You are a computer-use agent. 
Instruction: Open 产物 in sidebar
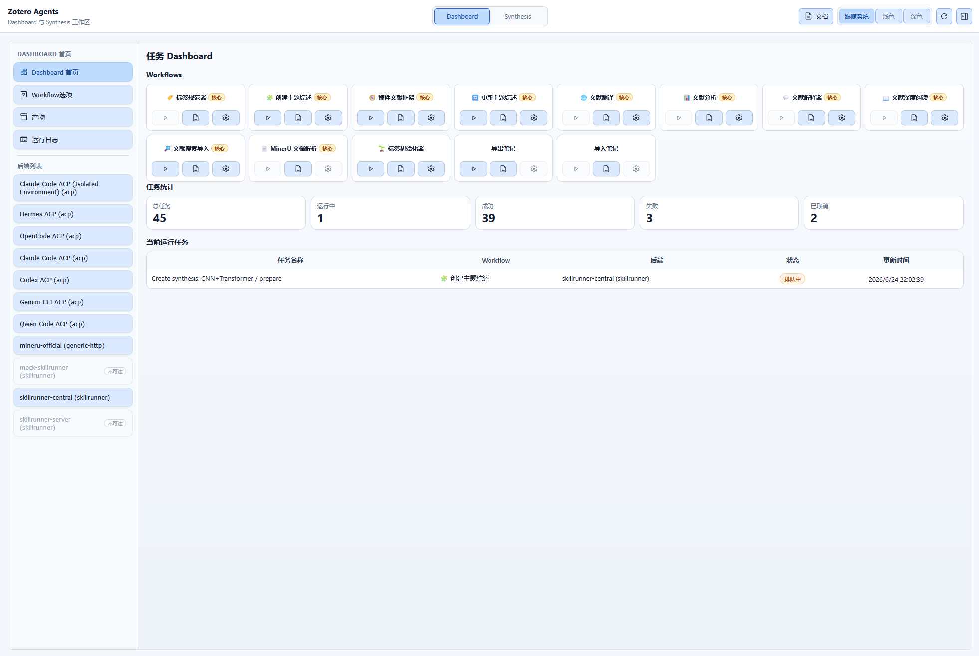[x=73, y=117]
